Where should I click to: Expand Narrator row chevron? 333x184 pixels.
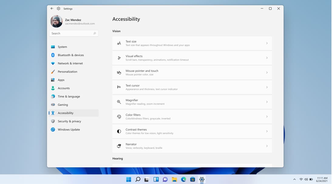(x=267, y=146)
